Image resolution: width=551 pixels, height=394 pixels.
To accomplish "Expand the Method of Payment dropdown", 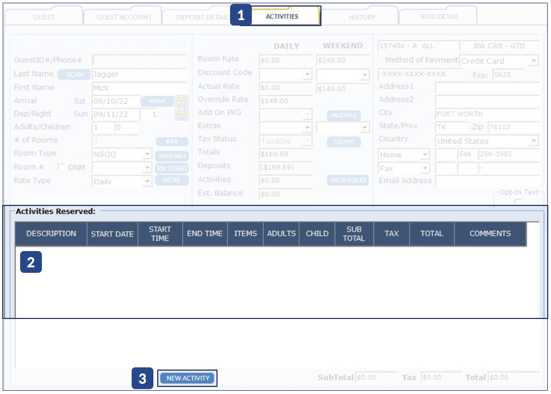I will (533, 61).
